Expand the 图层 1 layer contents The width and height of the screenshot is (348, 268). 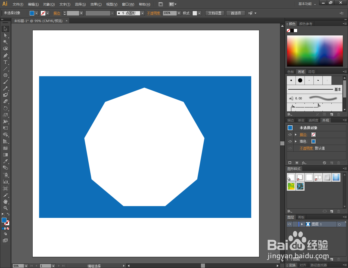pos(302,224)
